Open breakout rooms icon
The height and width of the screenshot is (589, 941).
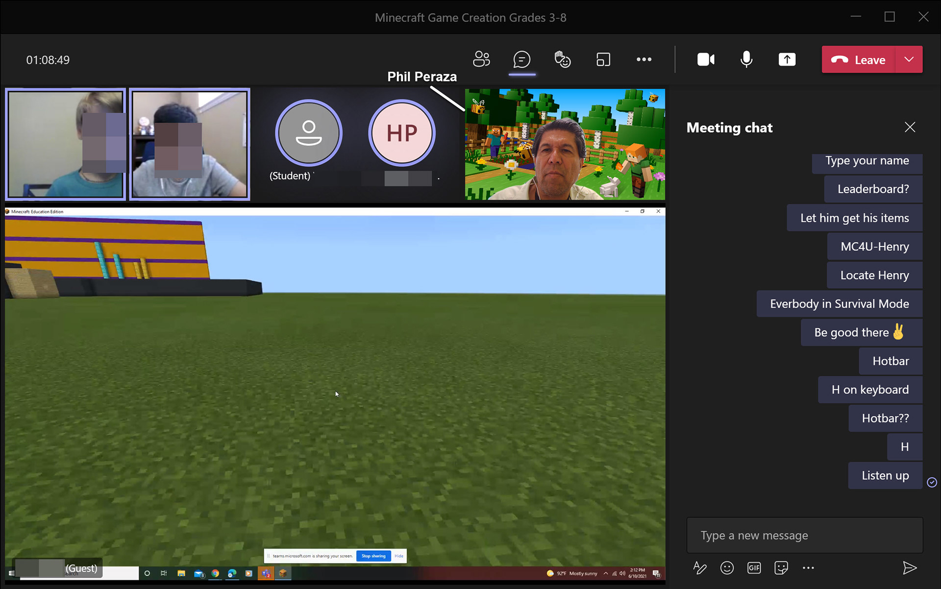click(603, 59)
